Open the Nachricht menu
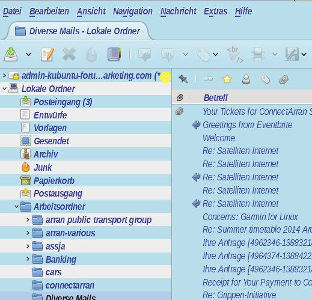Image resolution: width=312 pixels, height=300 pixels. coord(179,11)
